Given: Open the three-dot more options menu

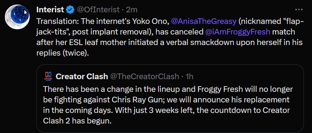Looking at the screenshot, I should tap(299, 9).
